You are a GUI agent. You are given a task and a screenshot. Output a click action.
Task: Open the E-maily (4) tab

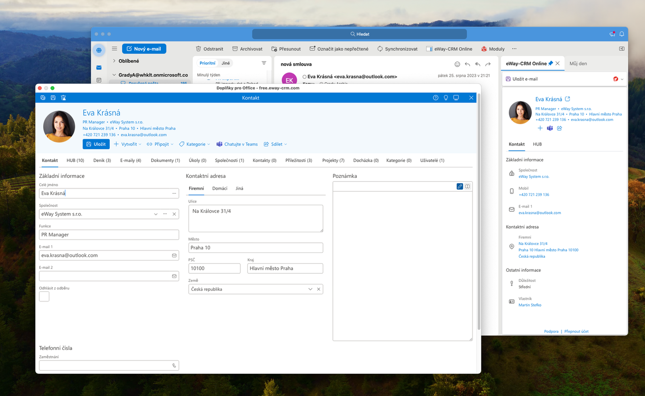pyautogui.click(x=131, y=160)
